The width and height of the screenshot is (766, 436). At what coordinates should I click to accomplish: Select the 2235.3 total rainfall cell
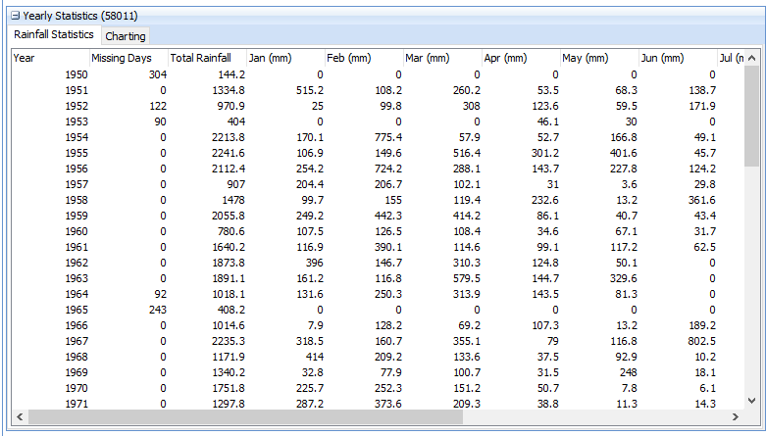click(x=229, y=341)
